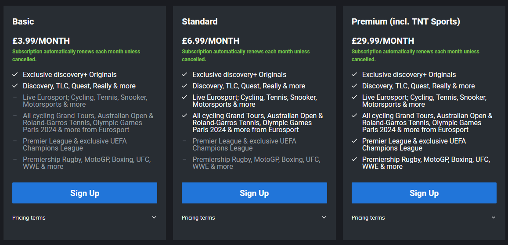
Task: Expand Pricing terms chevron in Premium card
Action: tap(494, 217)
